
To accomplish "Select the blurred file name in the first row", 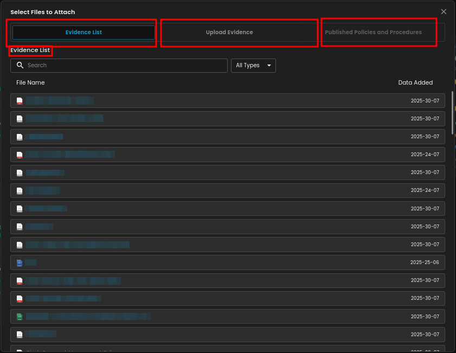I will click(60, 101).
